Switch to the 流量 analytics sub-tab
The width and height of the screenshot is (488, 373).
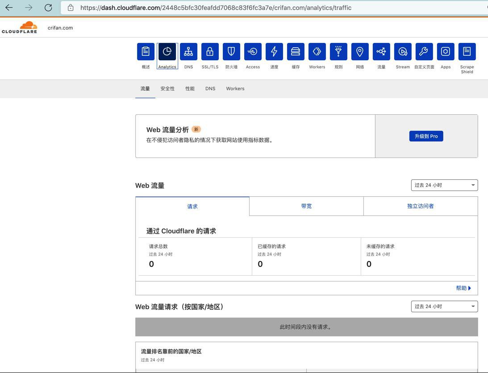coord(145,89)
